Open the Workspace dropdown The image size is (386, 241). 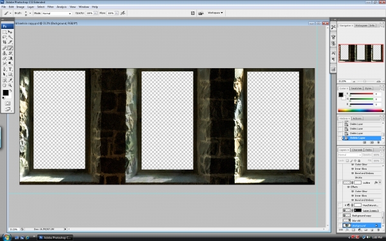point(215,13)
